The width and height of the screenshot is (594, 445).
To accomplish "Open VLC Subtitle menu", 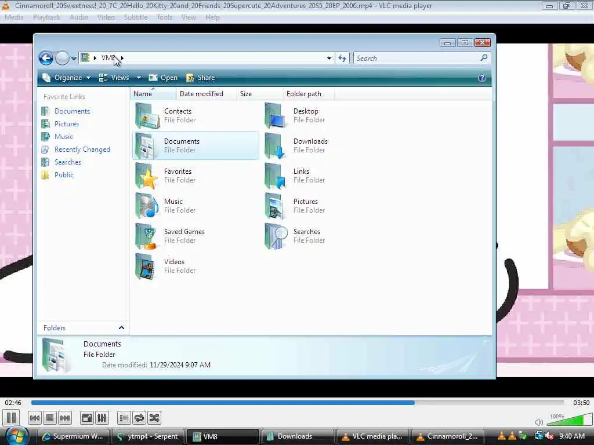I will (x=136, y=17).
